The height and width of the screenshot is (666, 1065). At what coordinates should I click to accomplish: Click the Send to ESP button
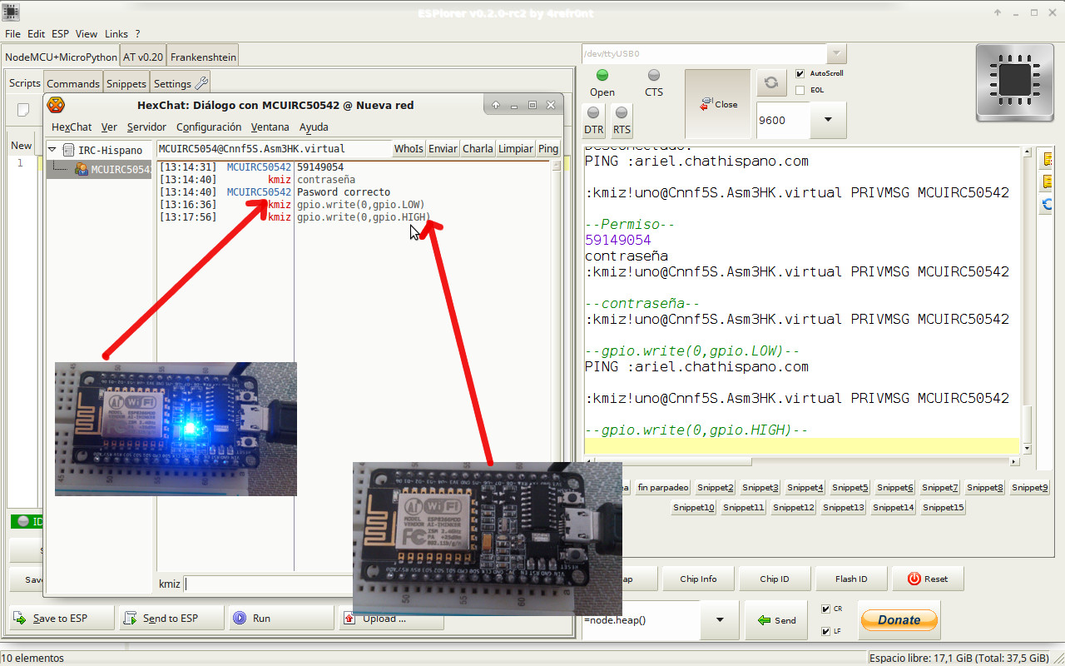tap(171, 619)
